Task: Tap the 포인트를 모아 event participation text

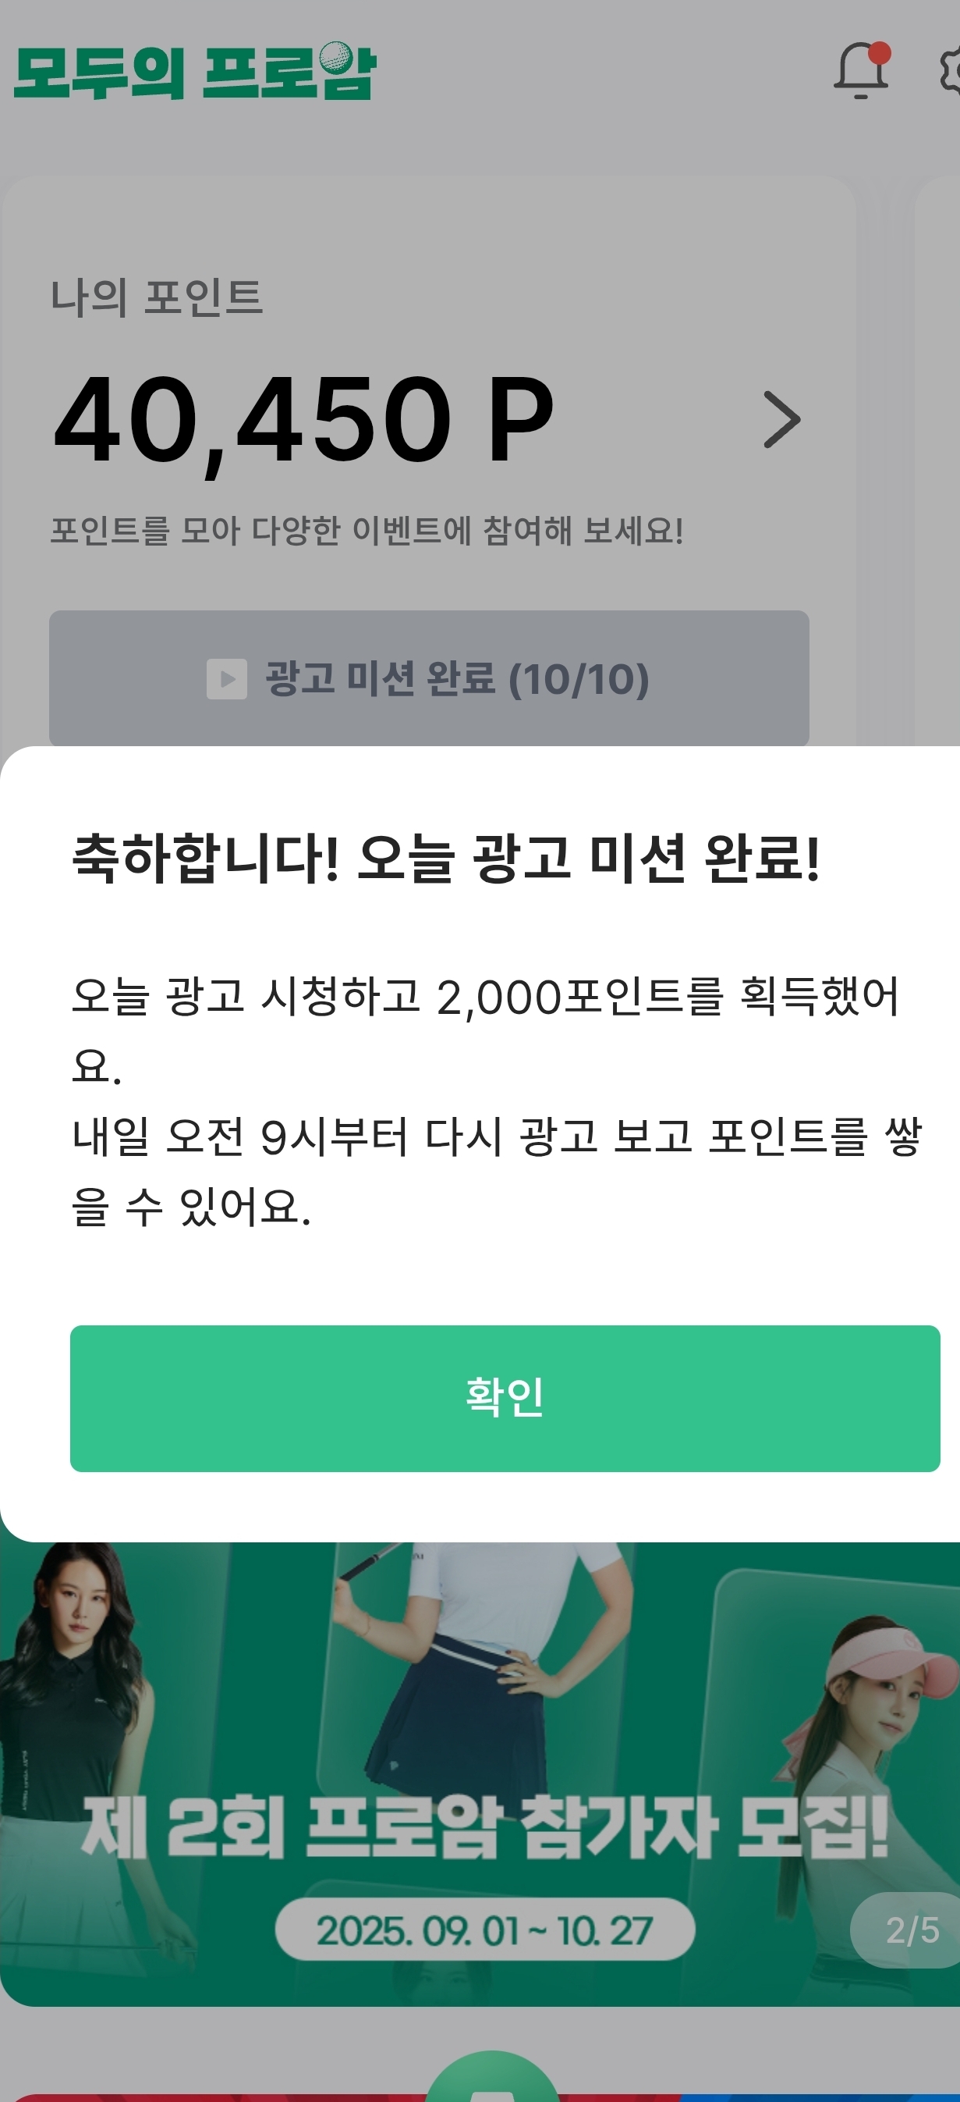Action: [367, 531]
